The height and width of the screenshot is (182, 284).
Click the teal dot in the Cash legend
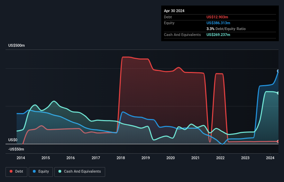click(x=60, y=172)
